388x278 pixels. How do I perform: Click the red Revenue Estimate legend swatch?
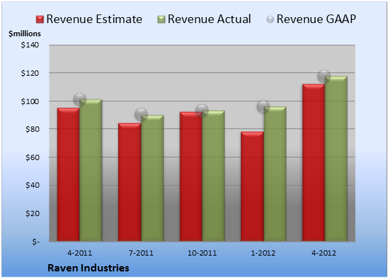[40, 20]
